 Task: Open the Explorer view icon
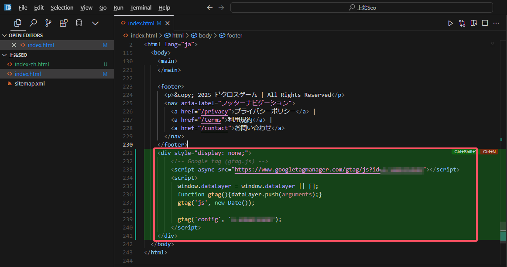18,23
